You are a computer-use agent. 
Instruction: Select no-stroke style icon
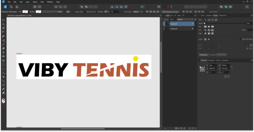tap(205, 20)
